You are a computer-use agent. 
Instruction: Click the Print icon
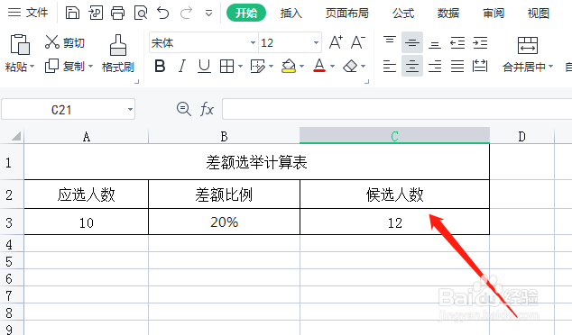[118, 13]
